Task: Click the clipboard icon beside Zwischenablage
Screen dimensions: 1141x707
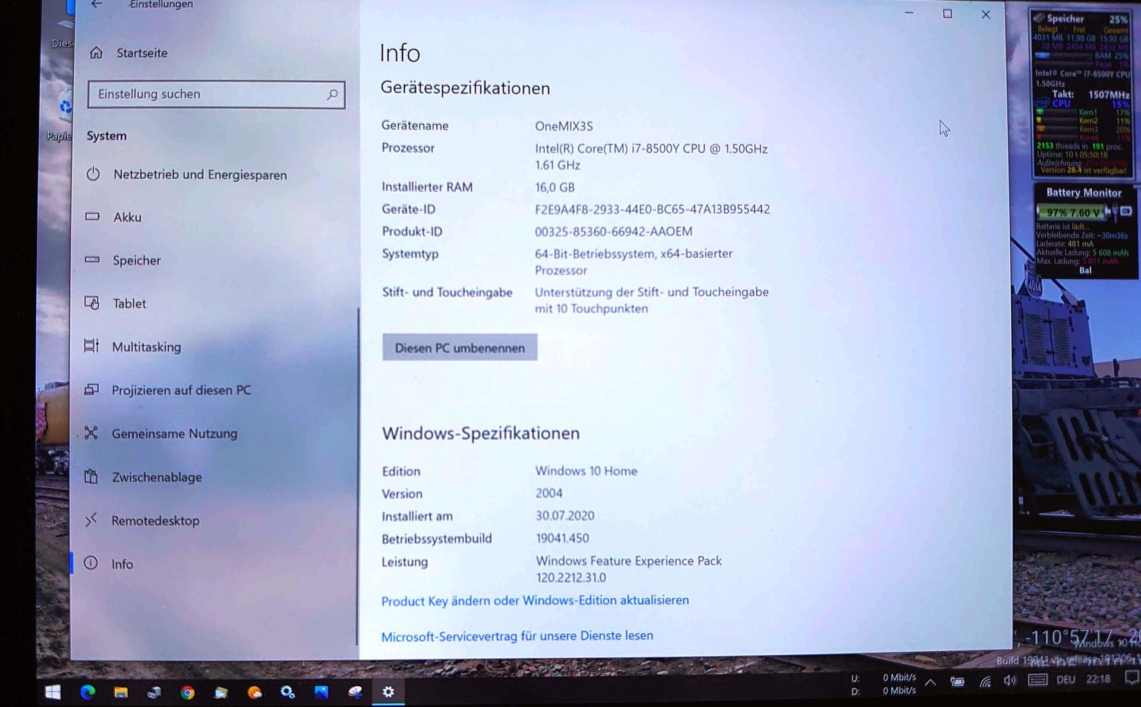Action: tap(91, 476)
